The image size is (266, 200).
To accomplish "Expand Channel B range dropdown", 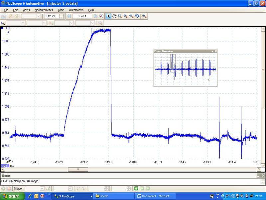I will [71, 23].
